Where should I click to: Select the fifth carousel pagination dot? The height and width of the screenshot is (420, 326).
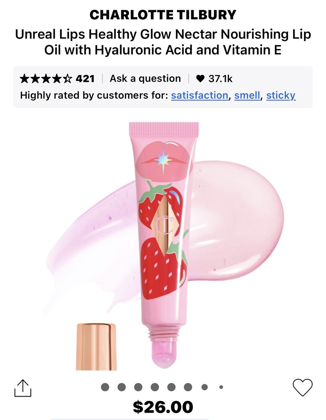pos(172,387)
